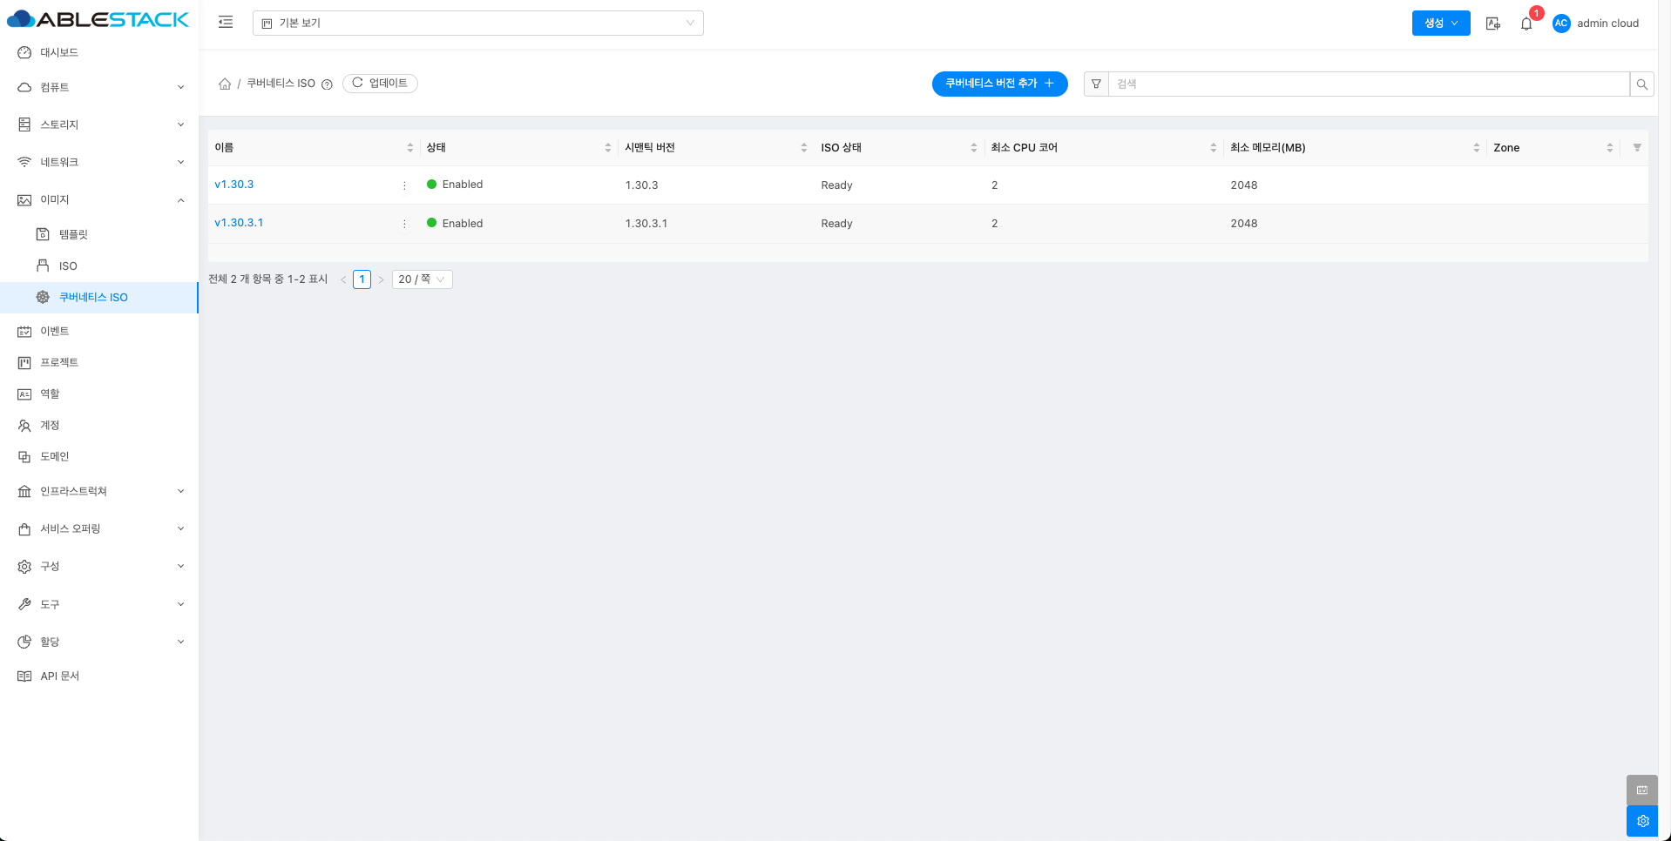This screenshot has height=841, width=1671.
Task: Open the search filter funnel icon
Action: pyautogui.click(x=1096, y=84)
